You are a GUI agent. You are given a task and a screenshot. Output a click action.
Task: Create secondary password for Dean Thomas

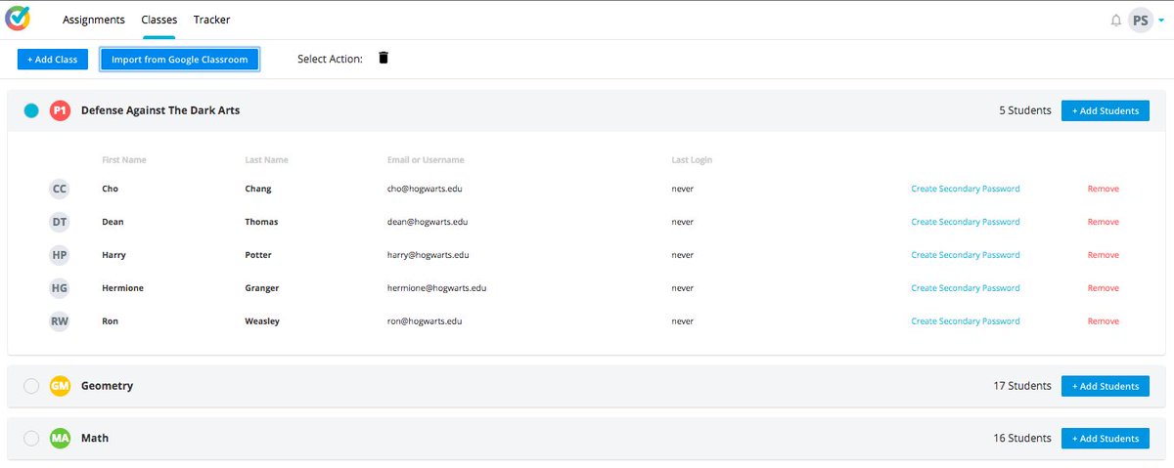tap(966, 222)
